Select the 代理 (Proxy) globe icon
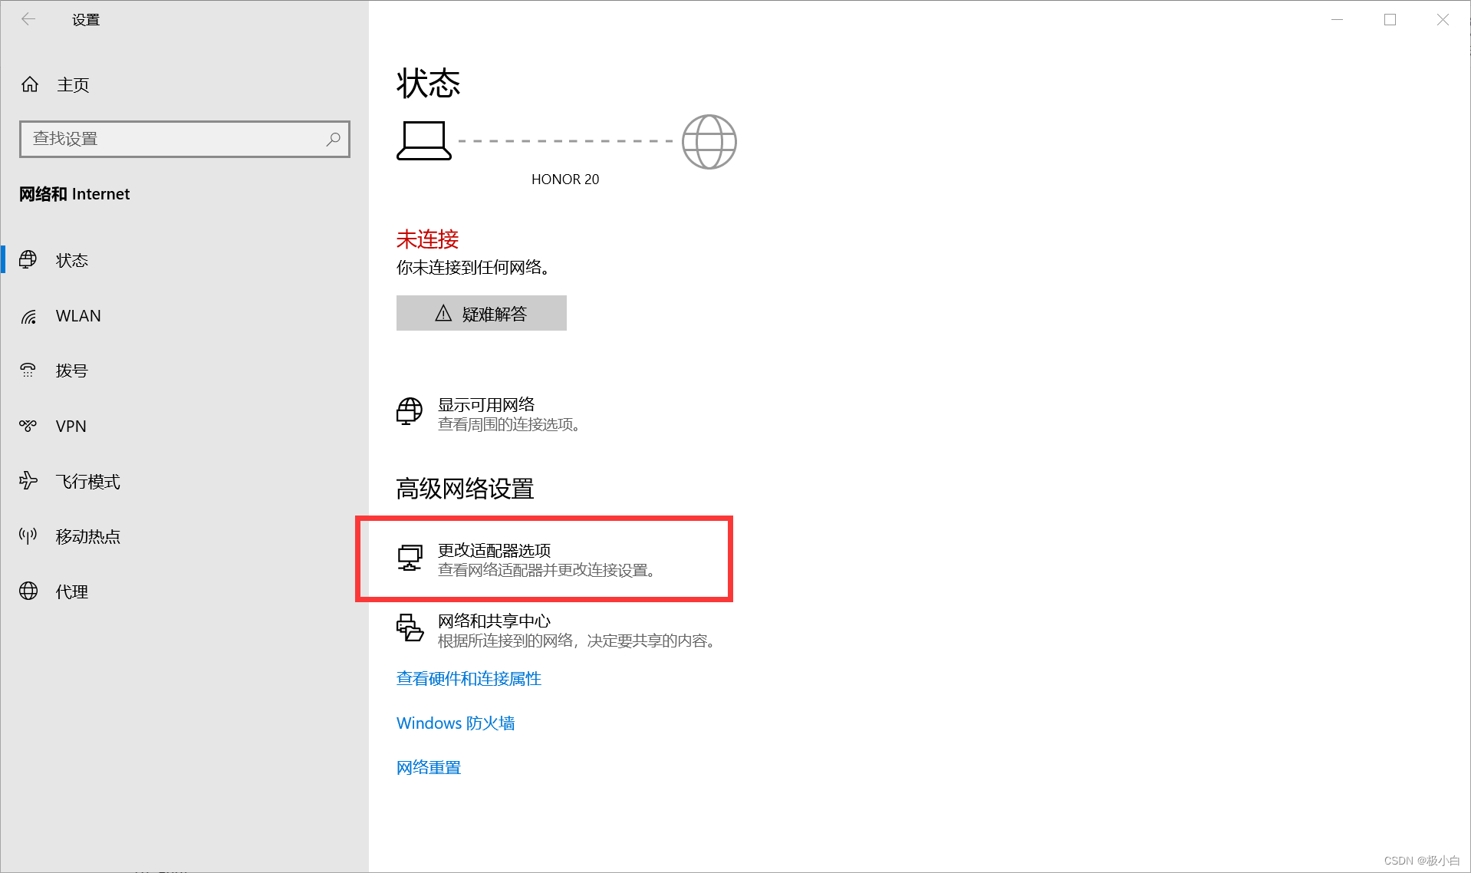1471x873 pixels. pyautogui.click(x=28, y=591)
